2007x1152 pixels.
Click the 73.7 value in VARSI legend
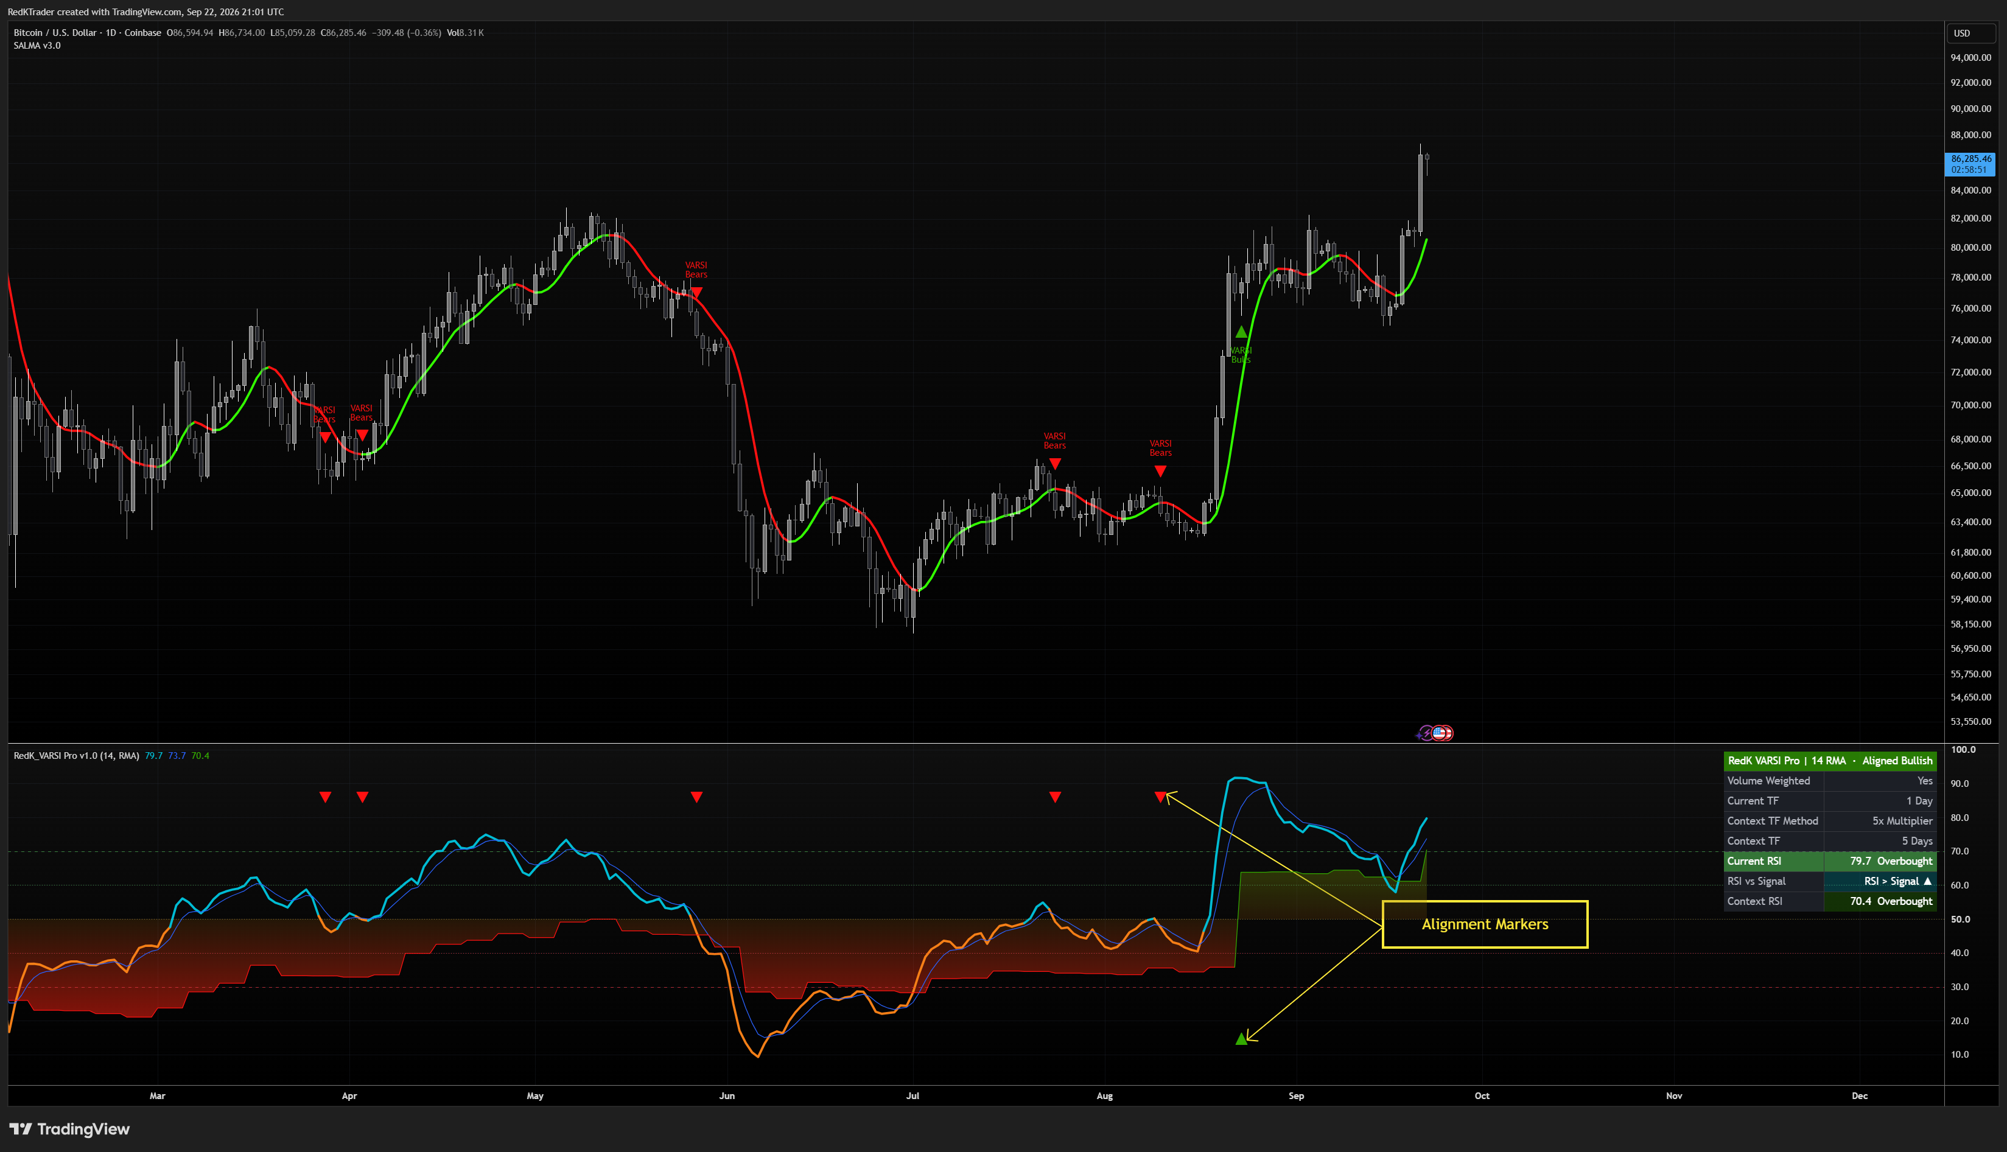[x=177, y=756]
